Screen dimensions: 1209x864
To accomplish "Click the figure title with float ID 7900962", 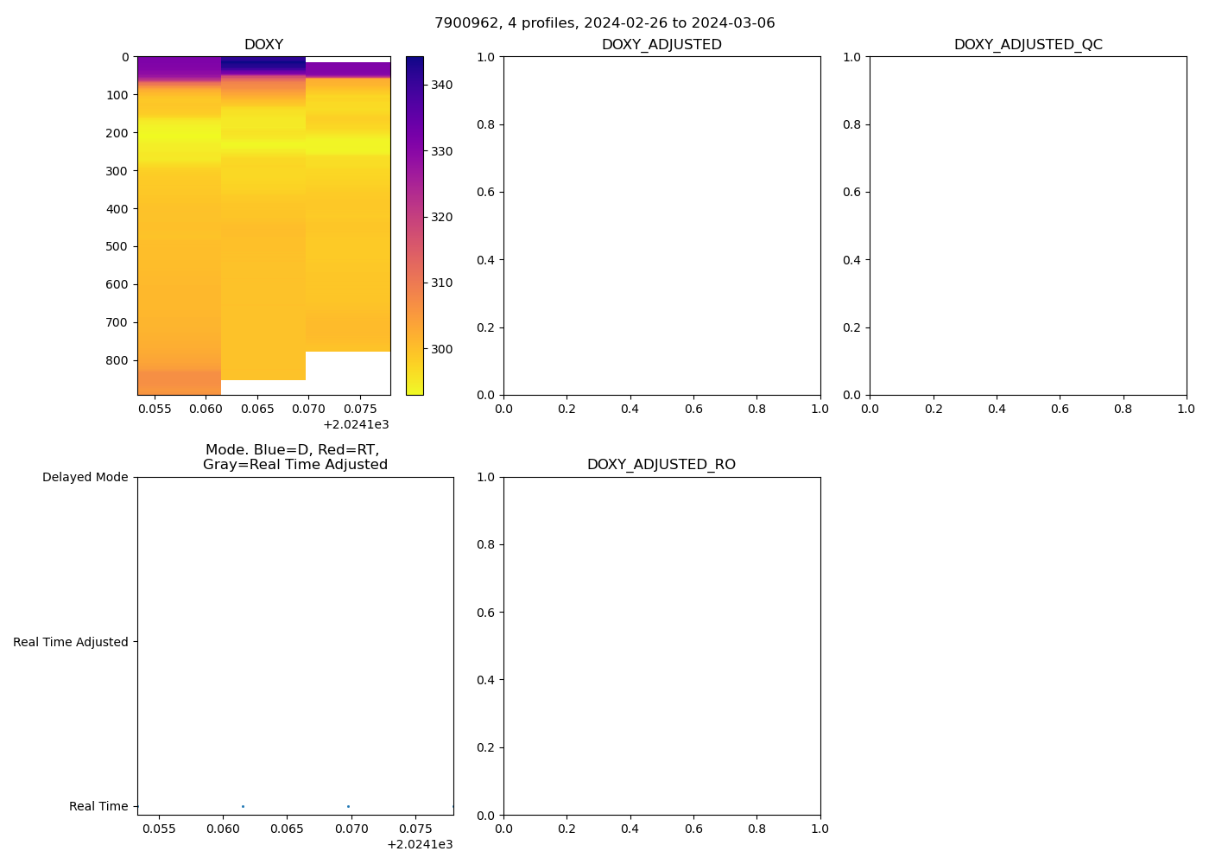I will [x=604, y=23].
